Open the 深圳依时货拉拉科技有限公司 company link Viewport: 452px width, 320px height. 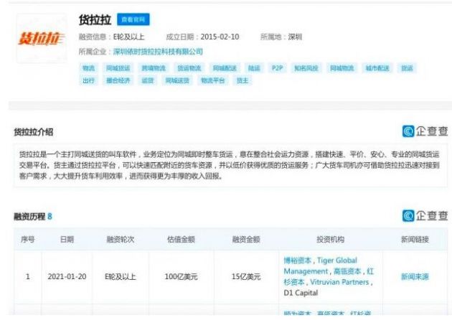[x=158, y=52]
